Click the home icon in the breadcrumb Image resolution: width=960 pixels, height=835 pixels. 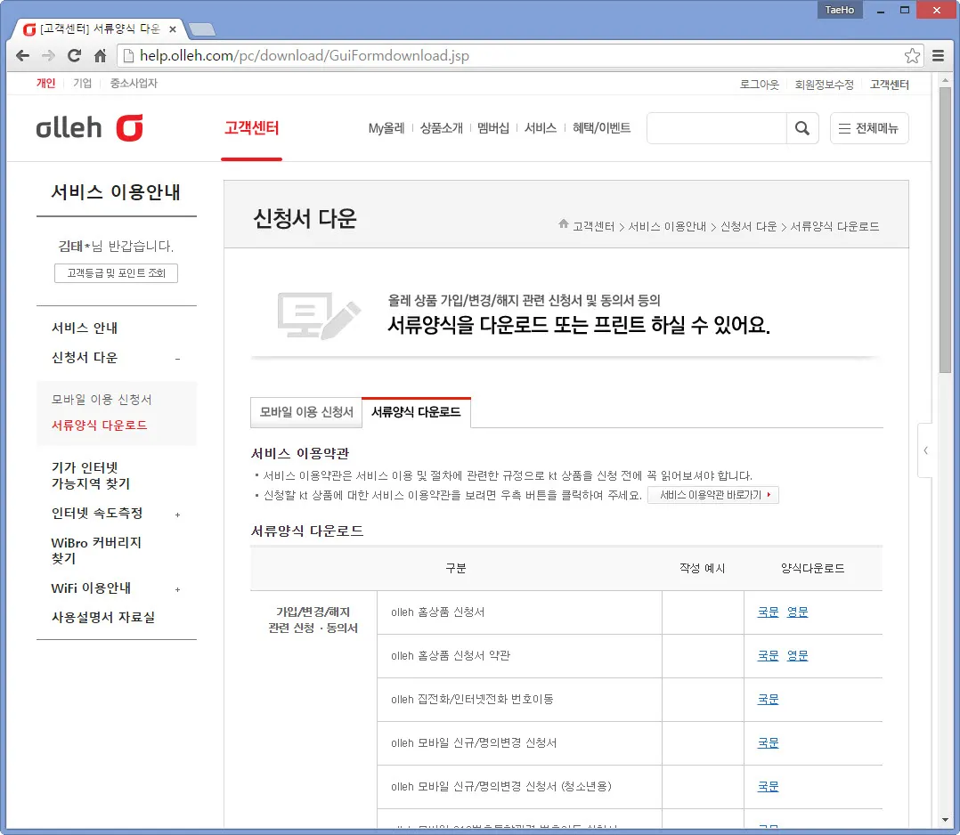561,225
